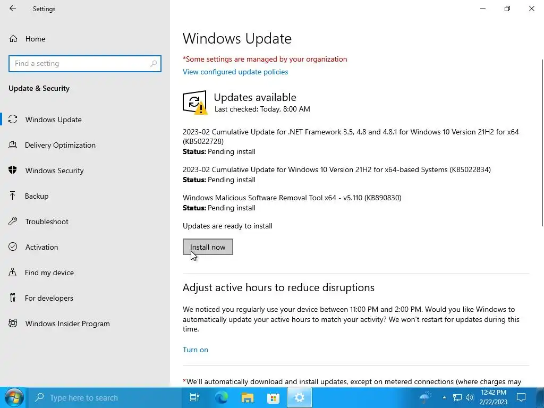Click the vertical scrollbar on the right
This screenshot has width=544, height=408.
(x=542, y=142)
